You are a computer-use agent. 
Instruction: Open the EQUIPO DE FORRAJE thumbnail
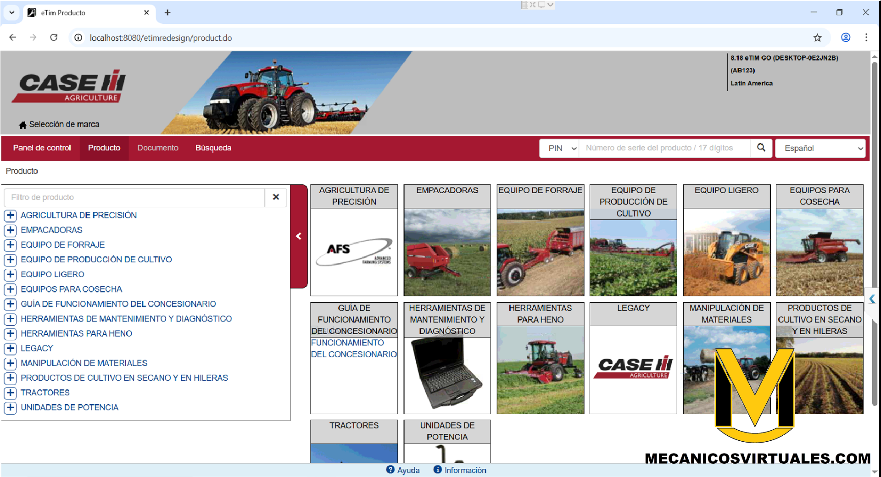(x=540, y=252)
